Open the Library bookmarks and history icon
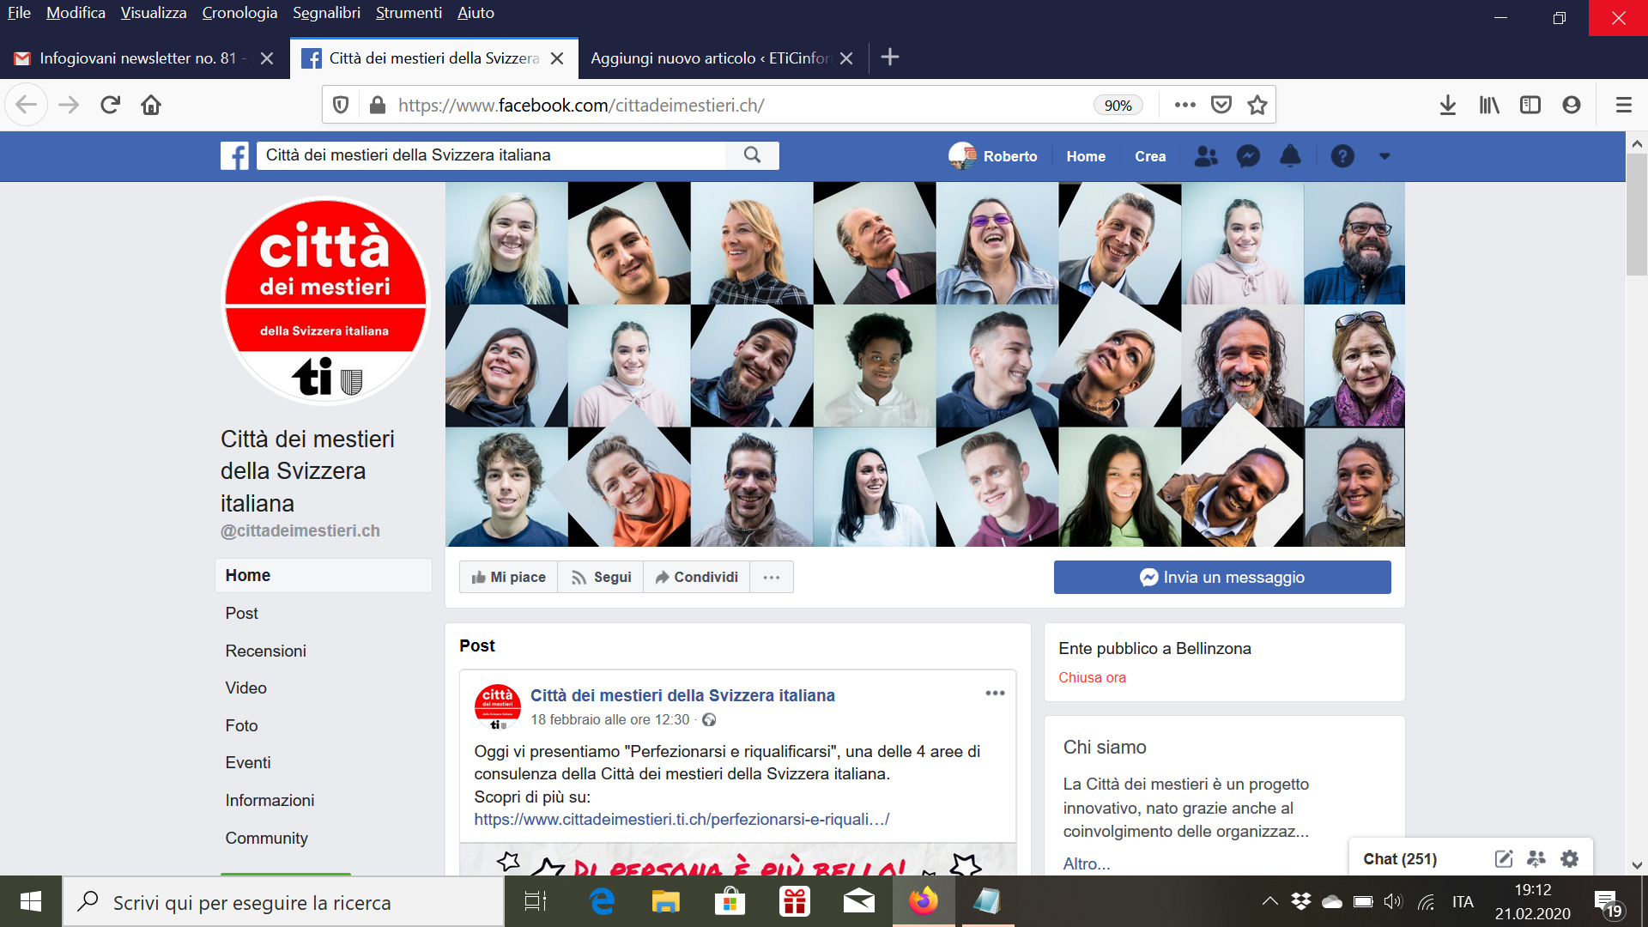 tap(1489, 105)
